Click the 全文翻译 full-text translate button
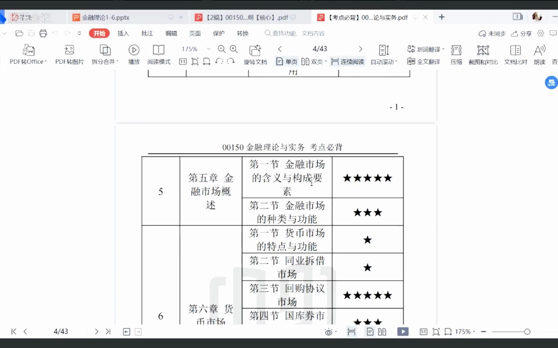Image resolution: width=558 pixels, height=348 pixels. pyautogui.click(x=424, y=62)
